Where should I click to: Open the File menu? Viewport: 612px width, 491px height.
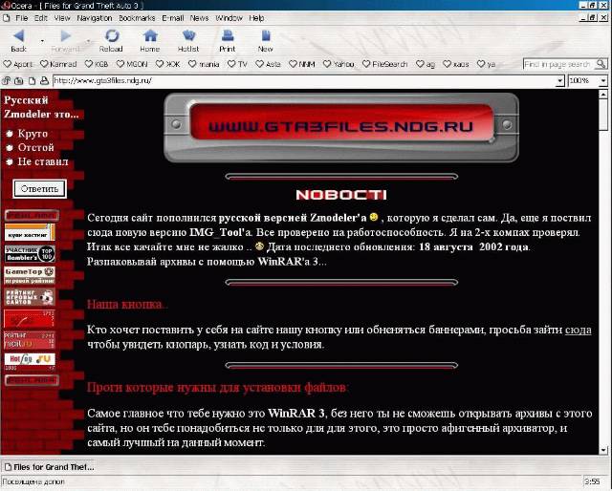click(21, 18)
